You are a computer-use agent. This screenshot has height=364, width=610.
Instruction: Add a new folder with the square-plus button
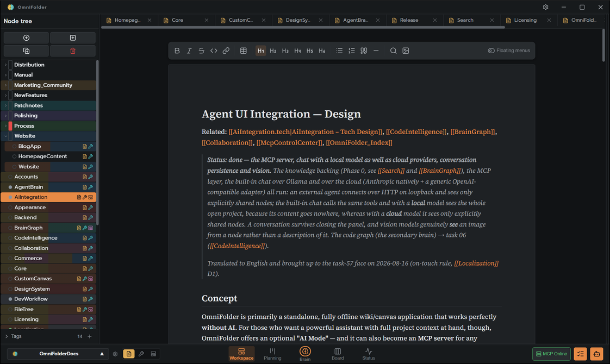[73, 37]
